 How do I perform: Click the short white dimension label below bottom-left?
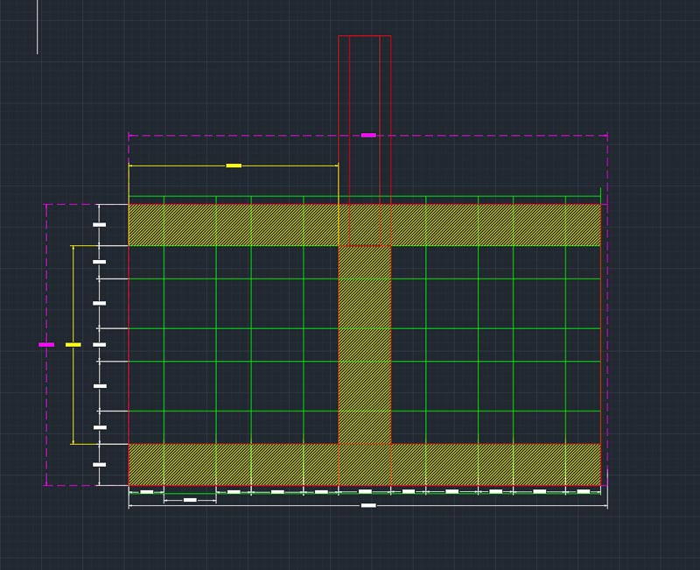coord(190,500)
